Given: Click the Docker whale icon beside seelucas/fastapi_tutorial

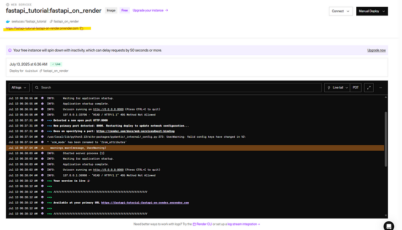Looking at the screenshot, I should [8, 21].
